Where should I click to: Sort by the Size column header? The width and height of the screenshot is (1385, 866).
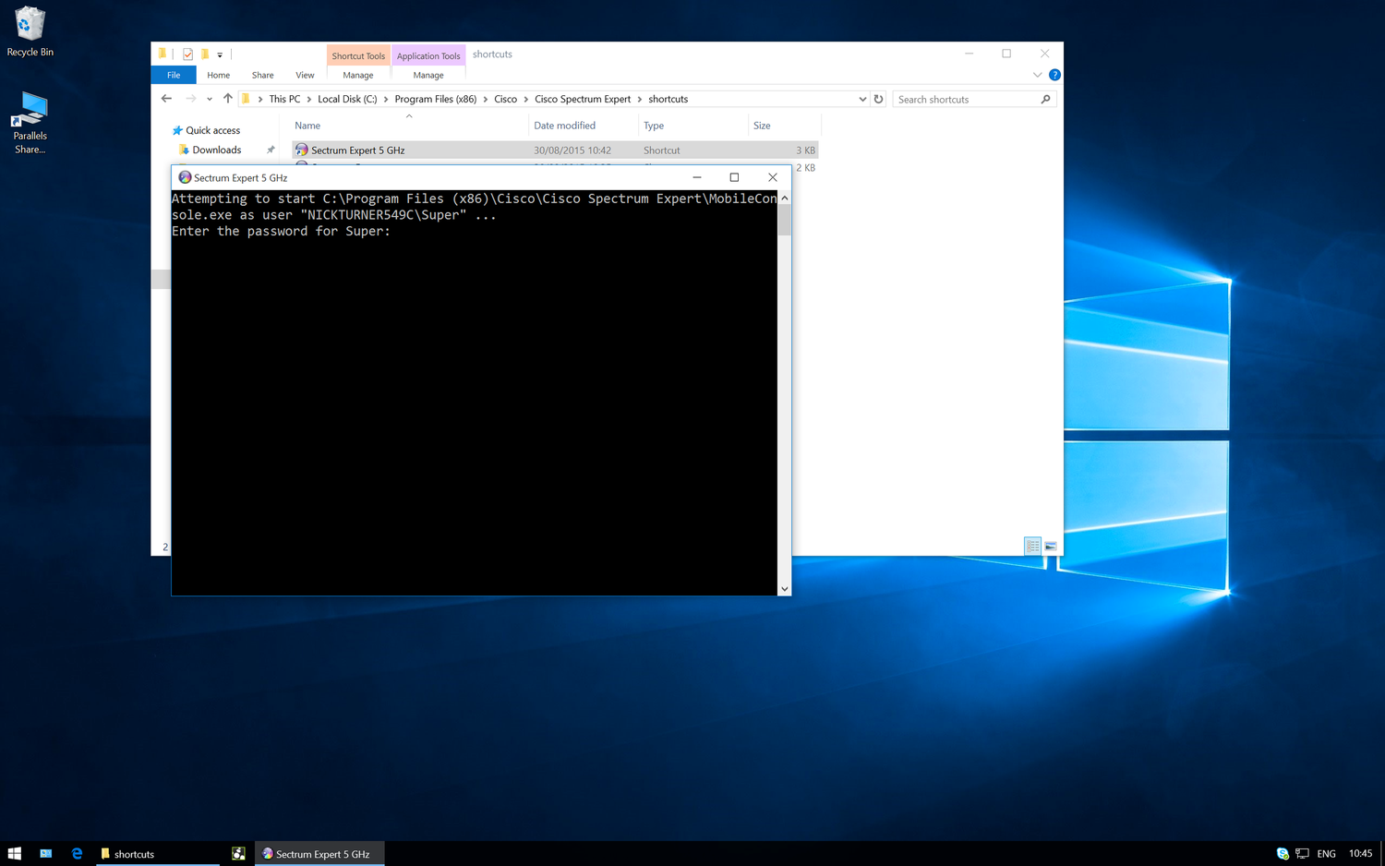(783, 126)
